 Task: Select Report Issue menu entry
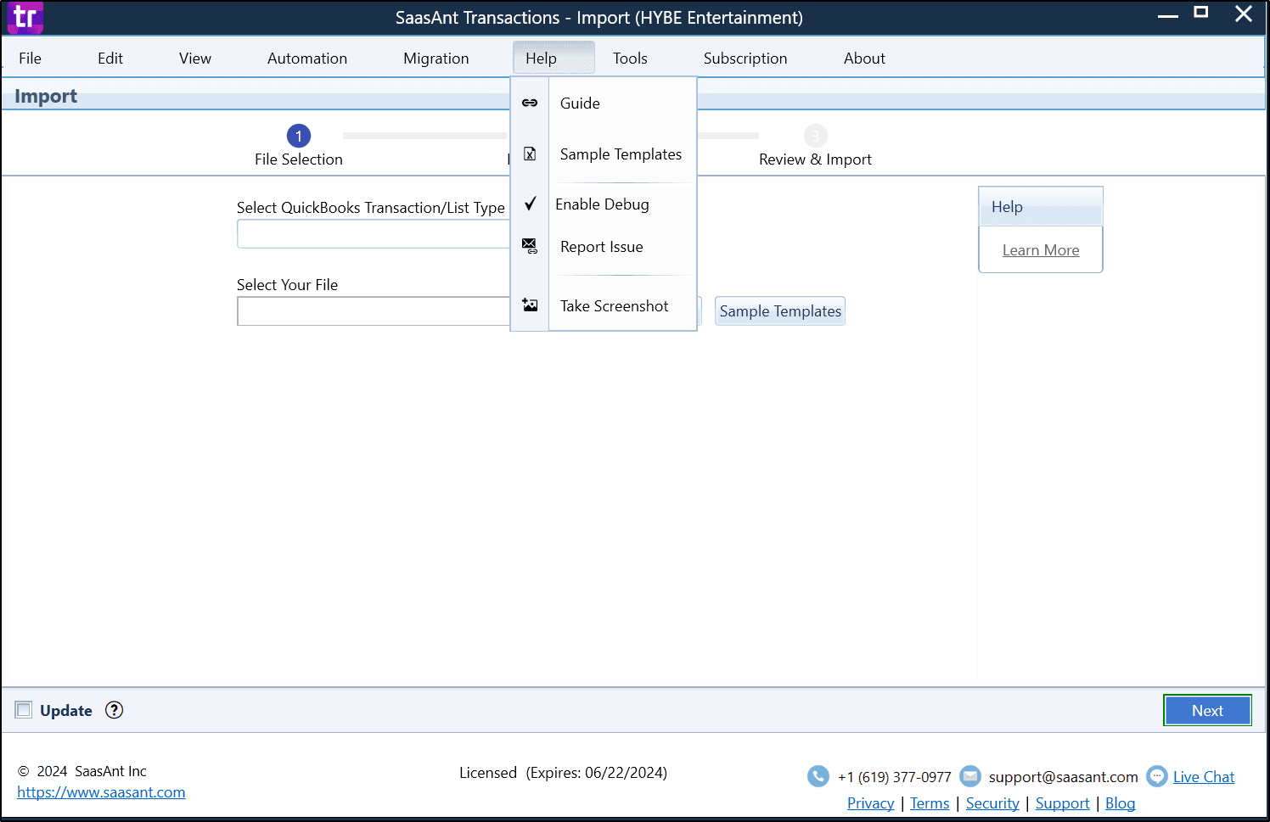click(604, 247)
